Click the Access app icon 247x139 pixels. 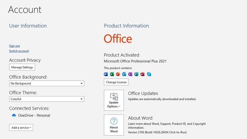(142, 74)
